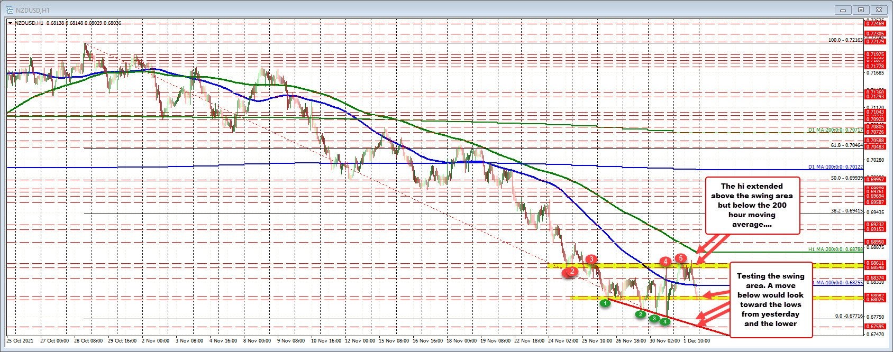Select the D1 MA:200:0:0: 0.70717 label

835,129
